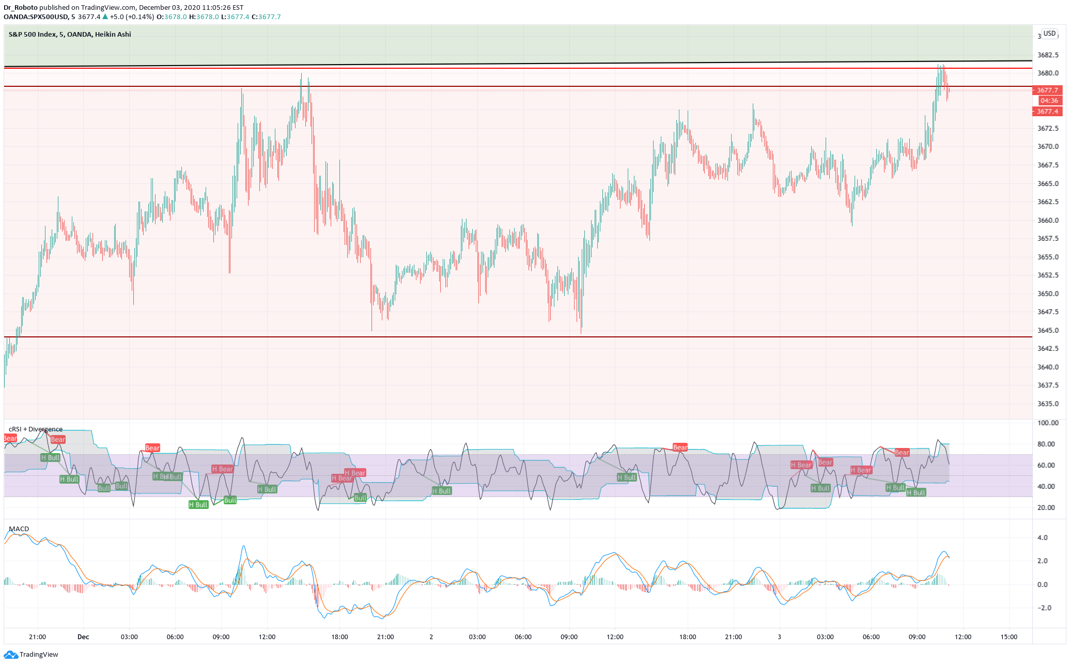The width and height of the screenshot is (1070, 665).
Task: Click the 3645.0 price axis value
Action: click(x=1048, y=330)
